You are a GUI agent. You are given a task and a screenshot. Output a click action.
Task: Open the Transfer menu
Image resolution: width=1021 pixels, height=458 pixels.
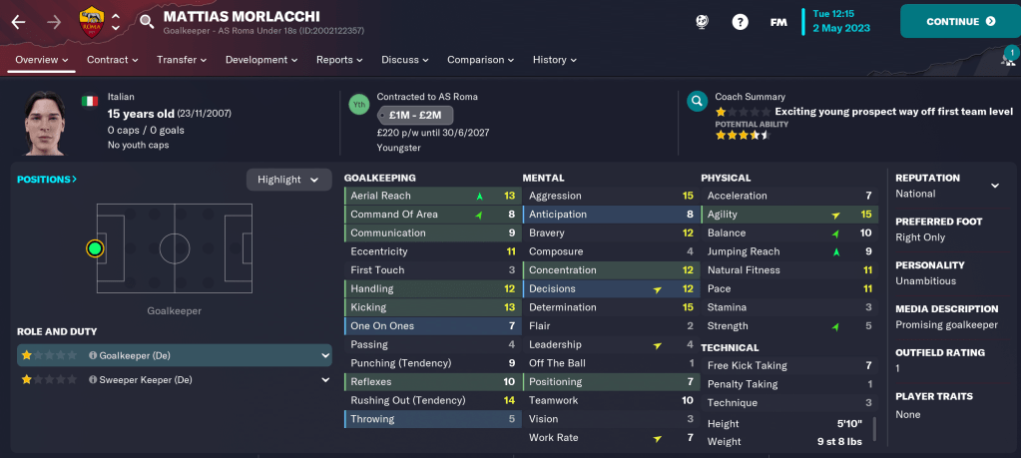[181, 60]
